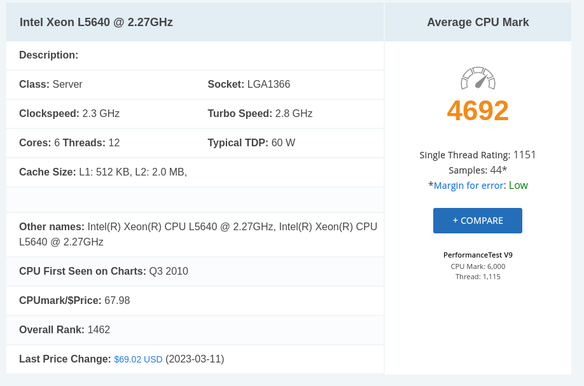Open the Margin for error link
This screenshot has width=584, height=386.
(469, 186)
